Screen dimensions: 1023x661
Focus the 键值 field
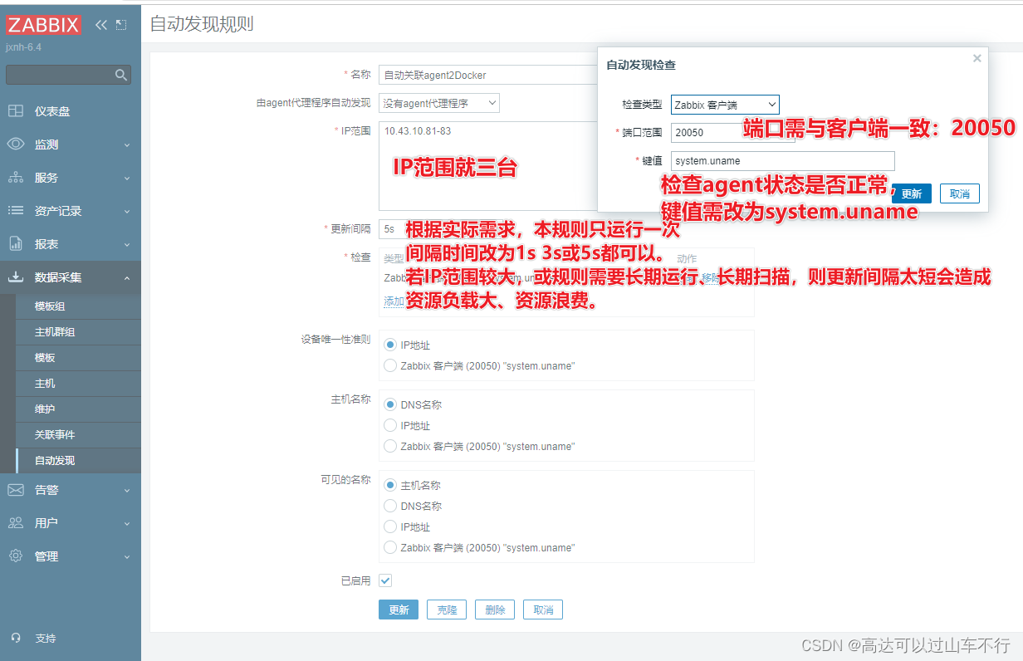(783, 161)
